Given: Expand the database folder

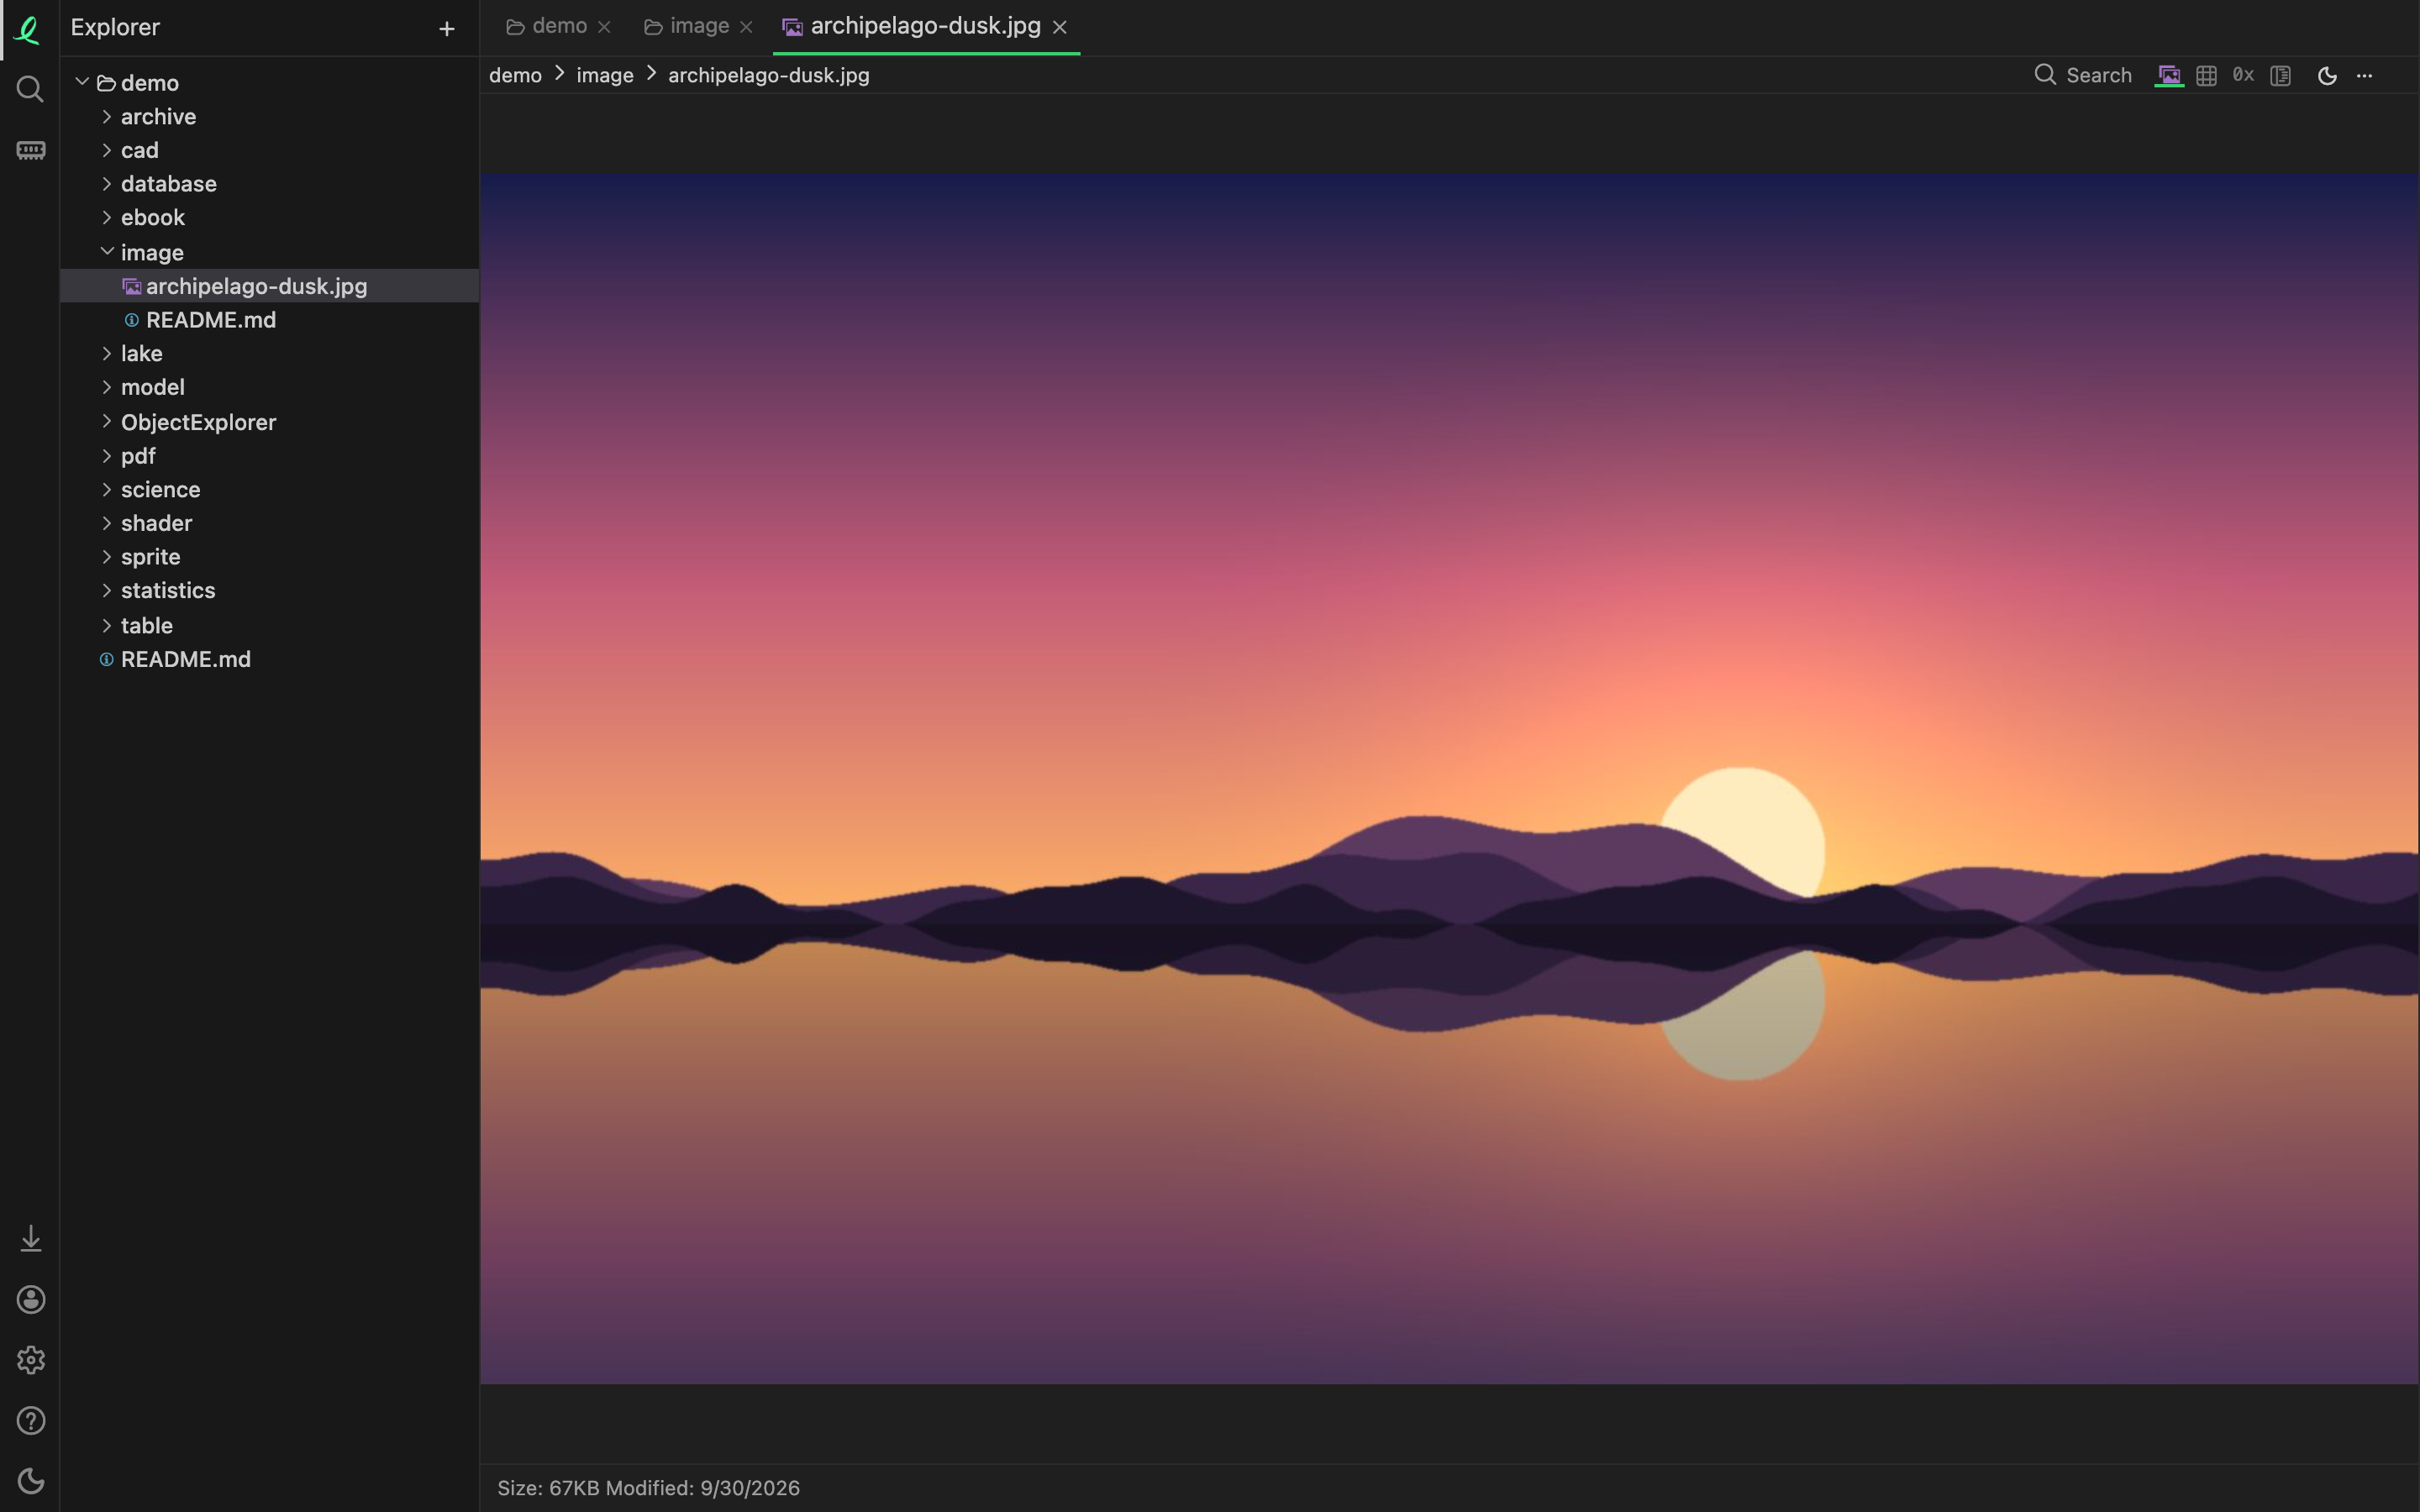Looking at the screenshot, I should tap(106, 184).
